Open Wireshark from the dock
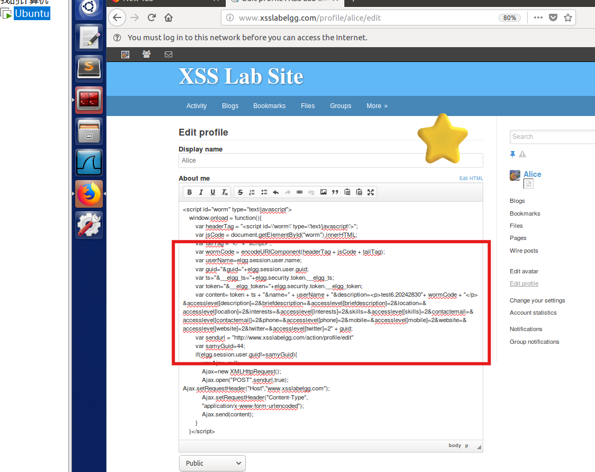Screen dimensions: 595x472 point(89,163)
